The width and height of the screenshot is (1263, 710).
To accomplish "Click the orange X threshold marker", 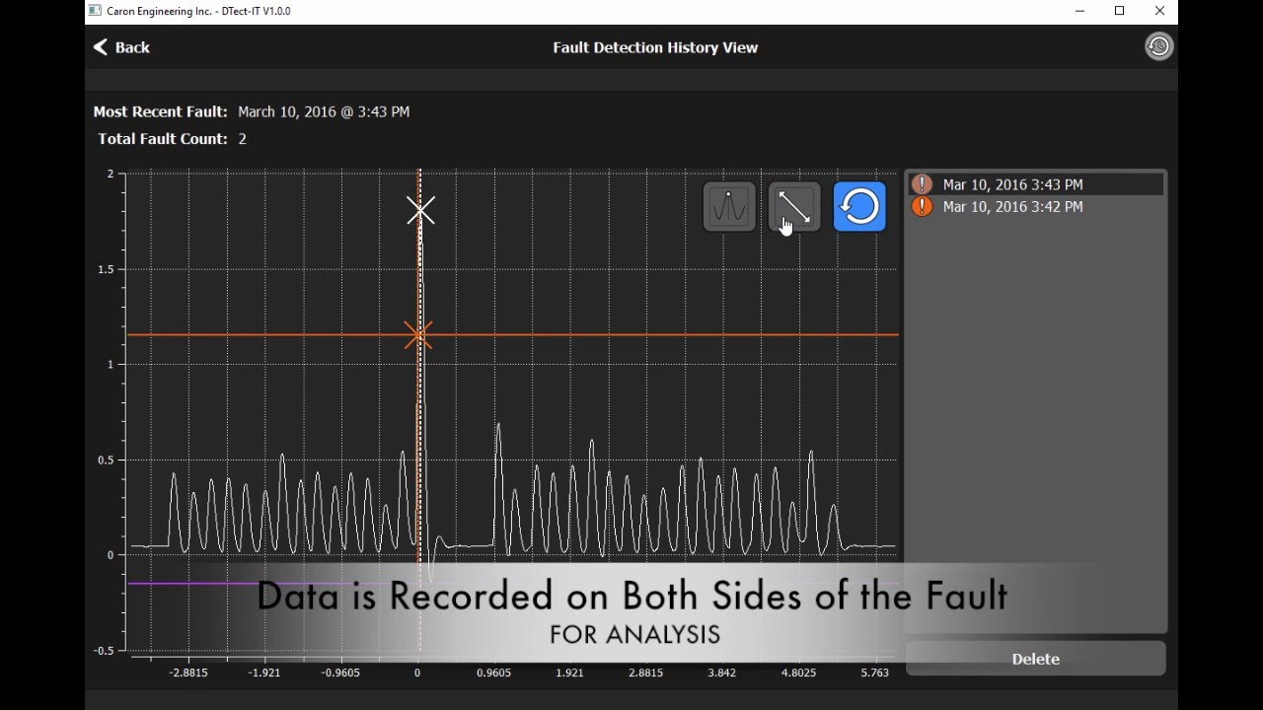I will coord(418,335).
